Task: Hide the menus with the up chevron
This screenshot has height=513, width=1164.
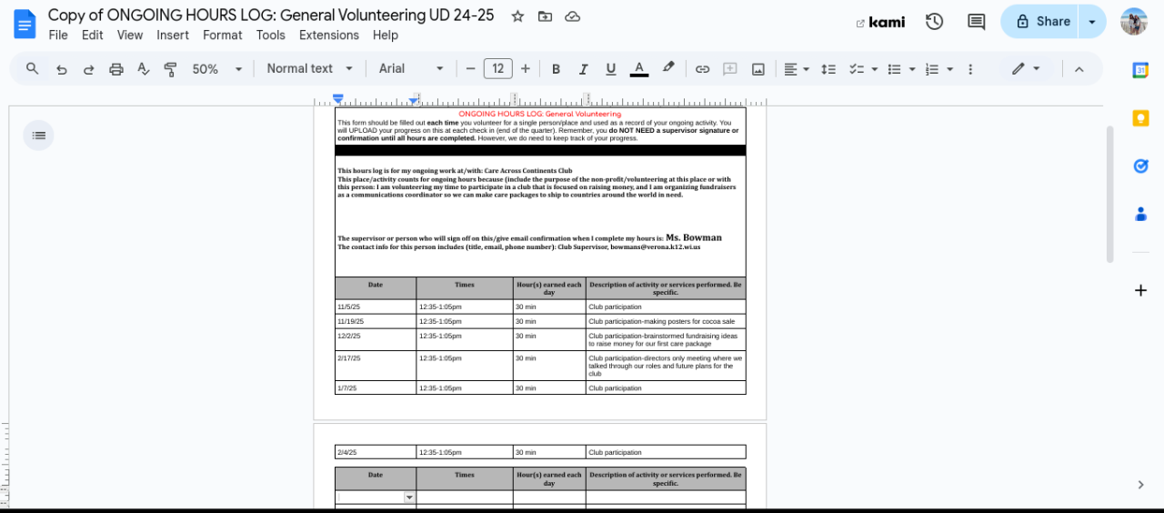Action: 1079,69
